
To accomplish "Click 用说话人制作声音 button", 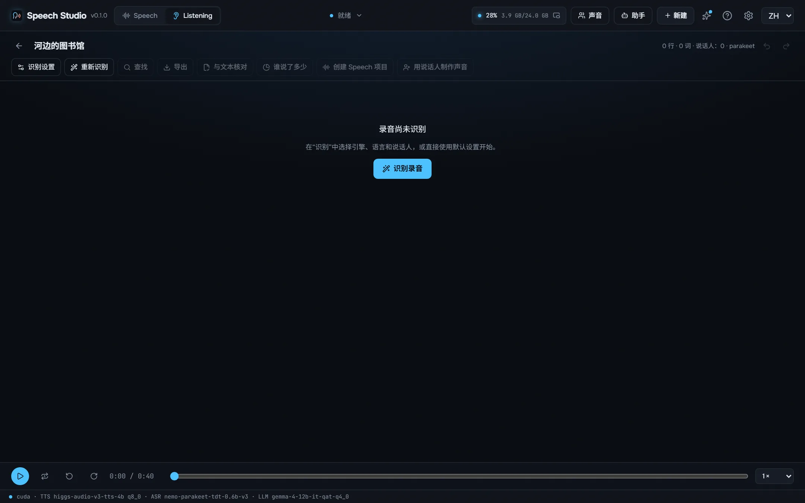I will tap(435, 67).
